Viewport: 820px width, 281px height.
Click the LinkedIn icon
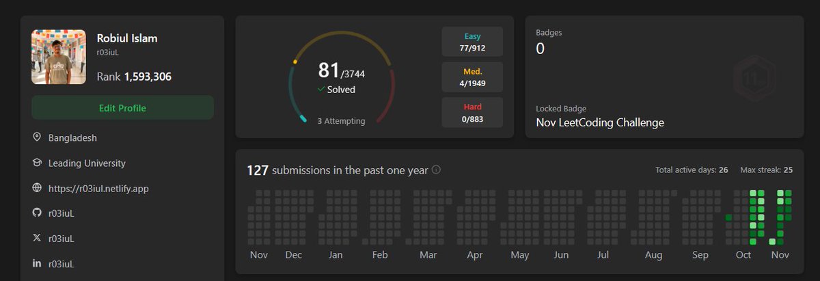coord(37,263)
